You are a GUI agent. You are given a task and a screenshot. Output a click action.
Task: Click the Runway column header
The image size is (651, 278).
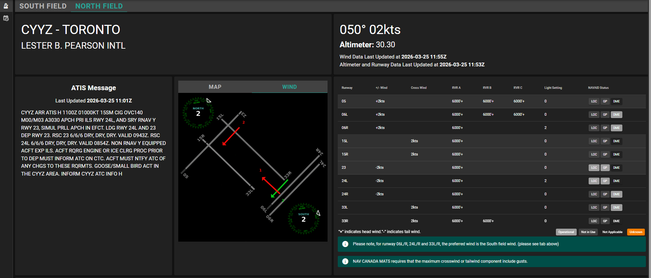347,88
